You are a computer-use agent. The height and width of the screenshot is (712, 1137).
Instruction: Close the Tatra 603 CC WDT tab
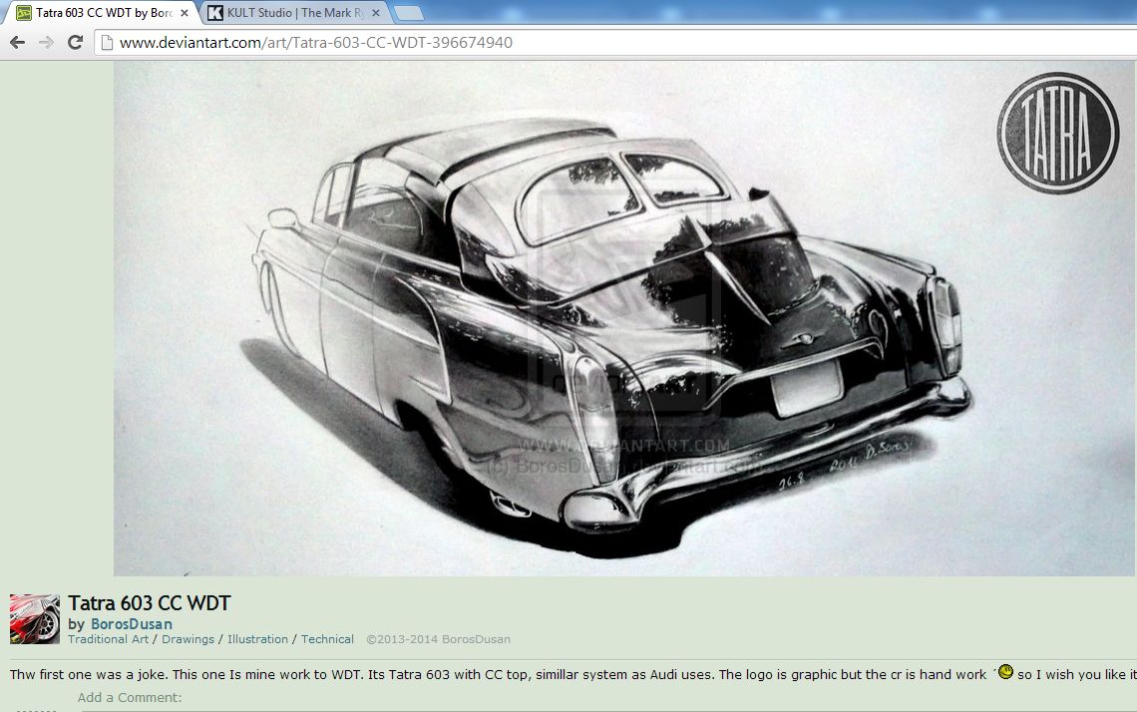(x=185, y=13)
